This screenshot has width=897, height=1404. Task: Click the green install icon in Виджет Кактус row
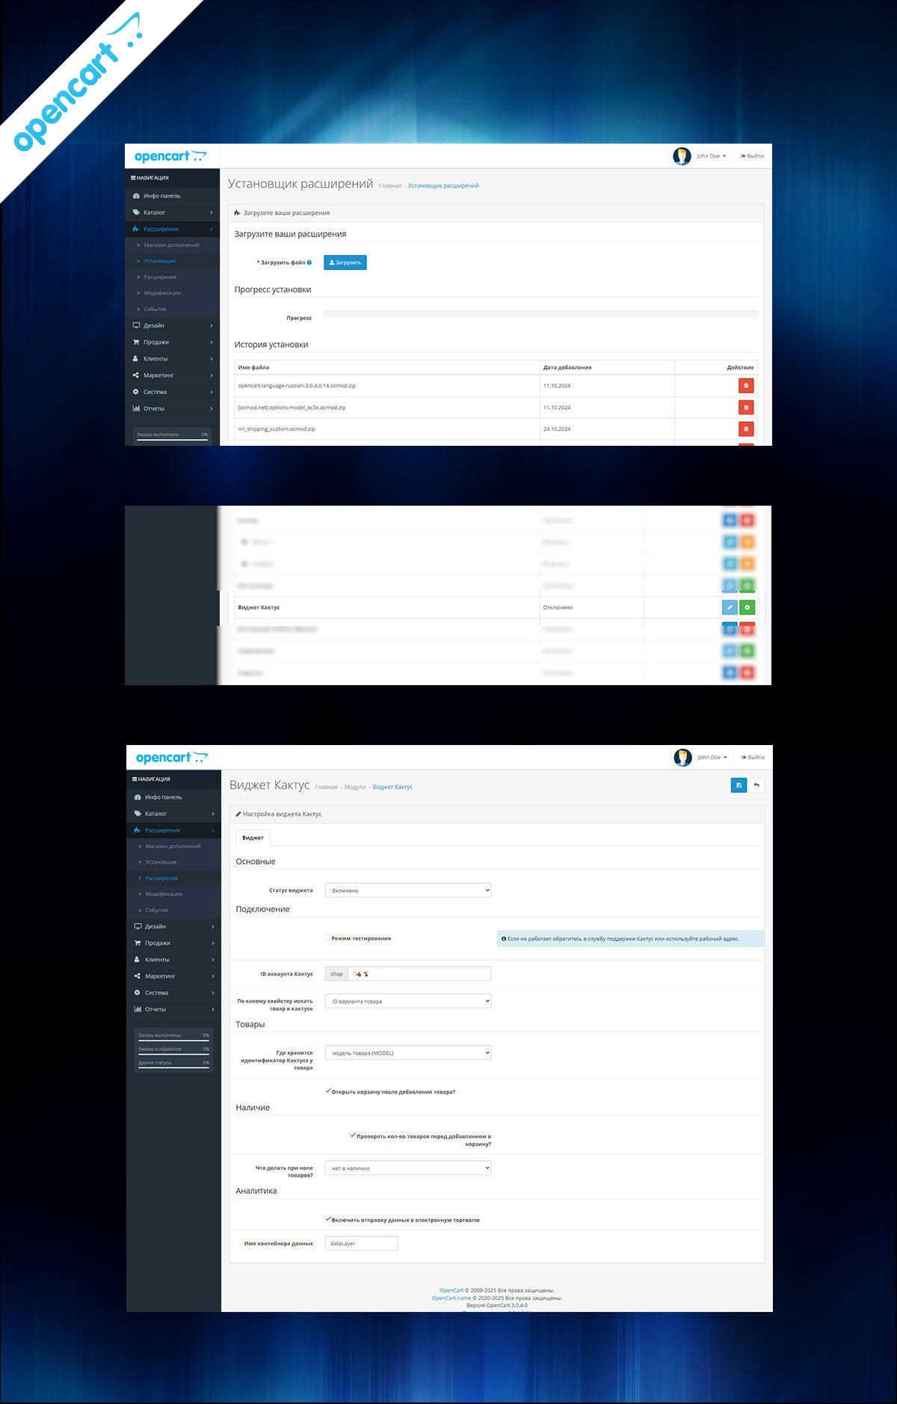[747, 607]
